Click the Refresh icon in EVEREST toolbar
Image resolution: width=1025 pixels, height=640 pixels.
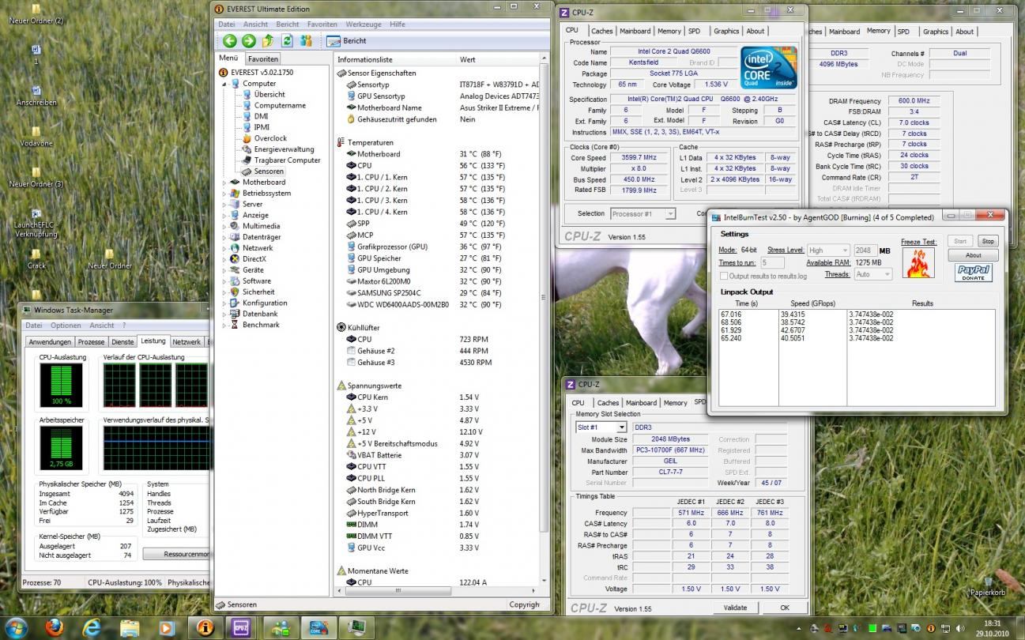tap(287, 41)
